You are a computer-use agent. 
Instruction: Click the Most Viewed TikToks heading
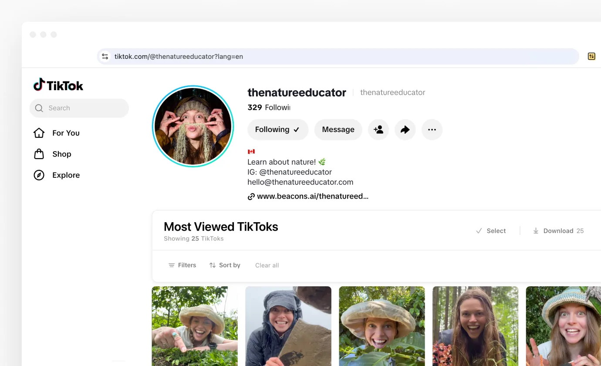coord(221,227)
